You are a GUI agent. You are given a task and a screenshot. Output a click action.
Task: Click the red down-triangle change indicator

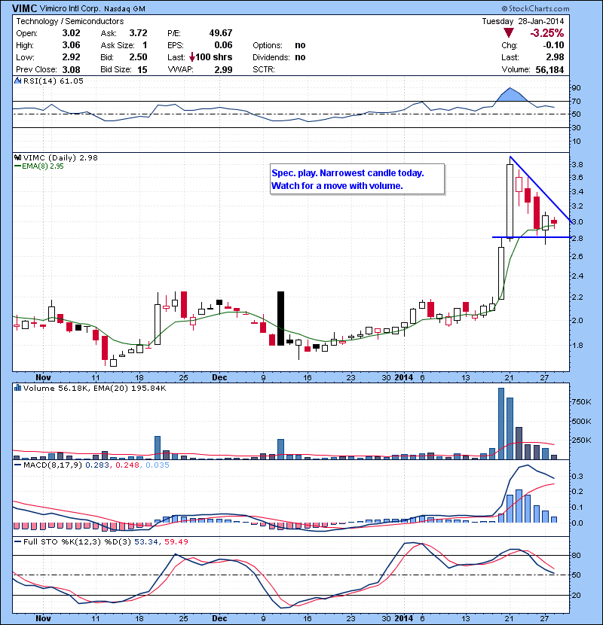[x=508, y=32]
